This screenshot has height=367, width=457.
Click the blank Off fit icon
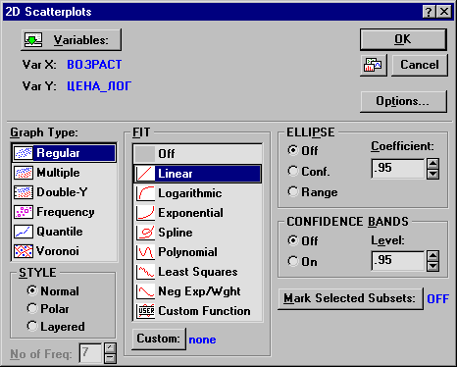[x=145, y=154]
